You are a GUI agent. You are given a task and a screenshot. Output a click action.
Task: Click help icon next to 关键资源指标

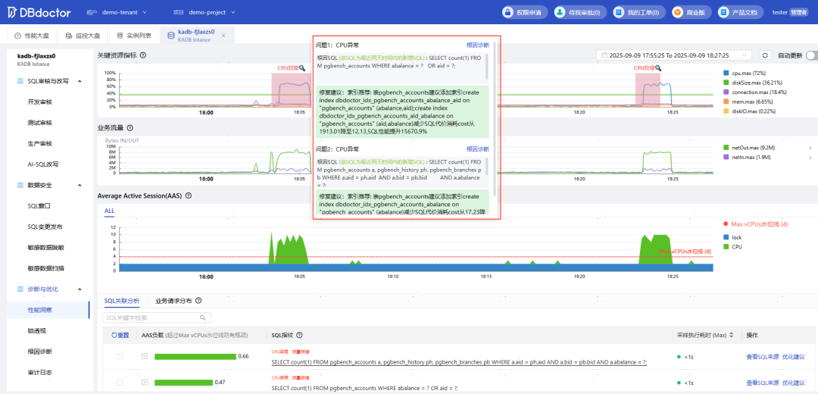tap(143, 55)
